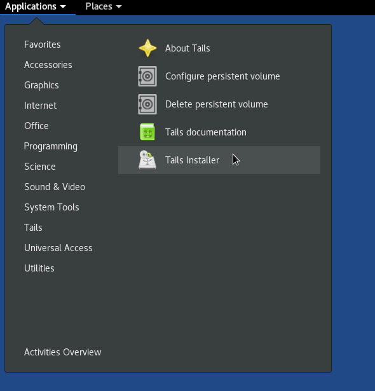Open the Graphics category

click(41, 85)
